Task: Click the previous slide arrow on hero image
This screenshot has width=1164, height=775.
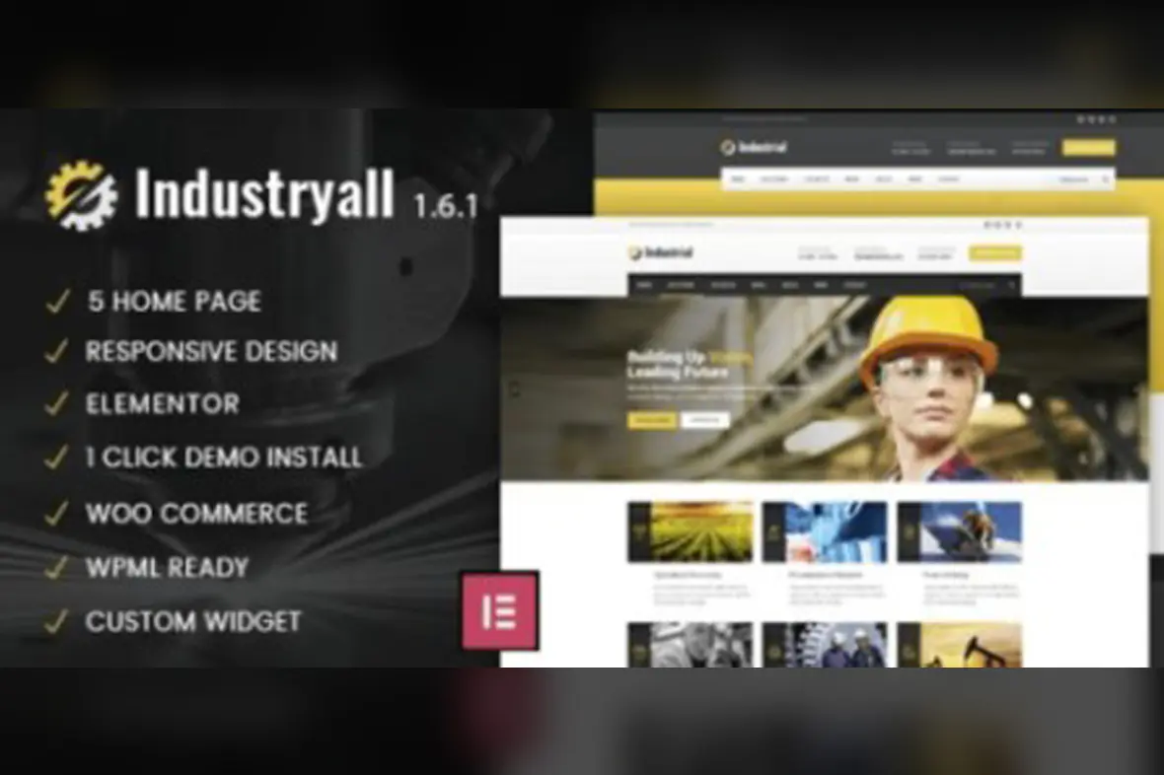Action: click(515, 389)
